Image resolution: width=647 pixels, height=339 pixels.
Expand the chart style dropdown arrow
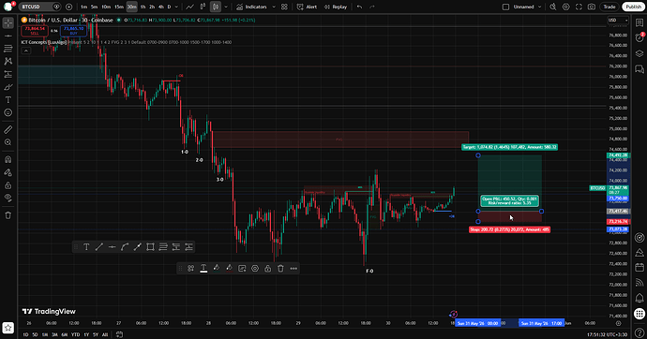[x=226, y=7]
